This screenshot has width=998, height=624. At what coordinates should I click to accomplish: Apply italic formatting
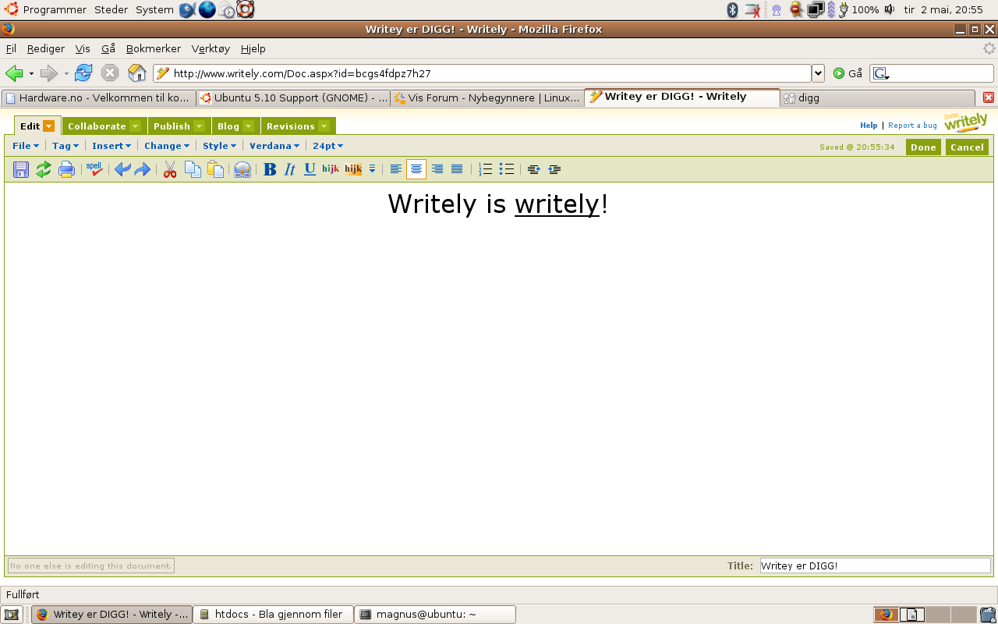coord(290,169)
